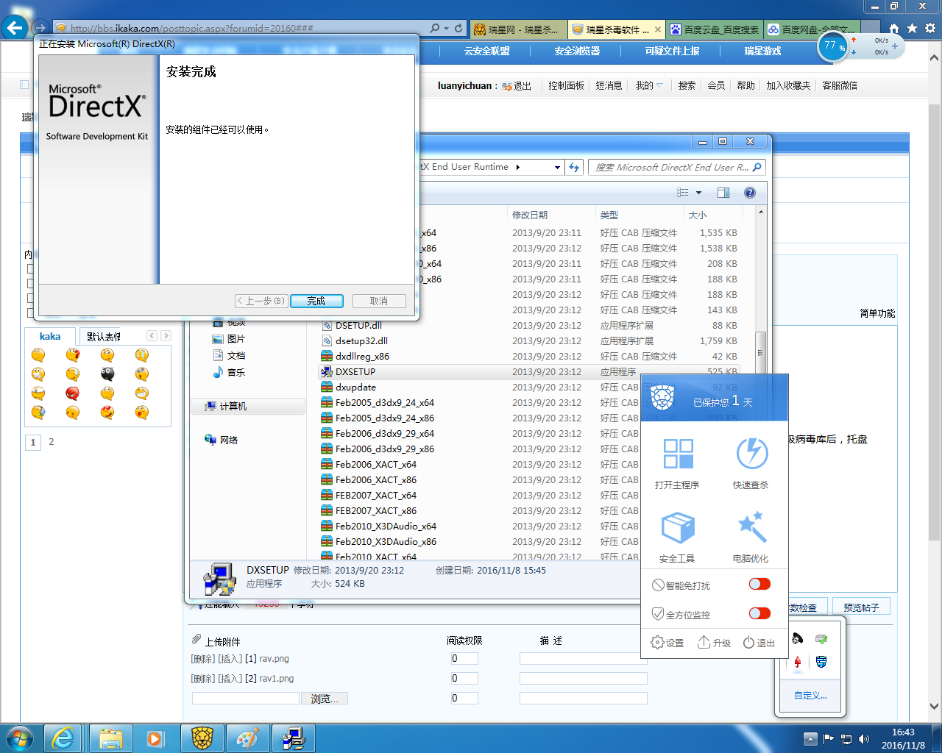
Task: Click the network speed 77% floating widget
Action: (832, 47)
